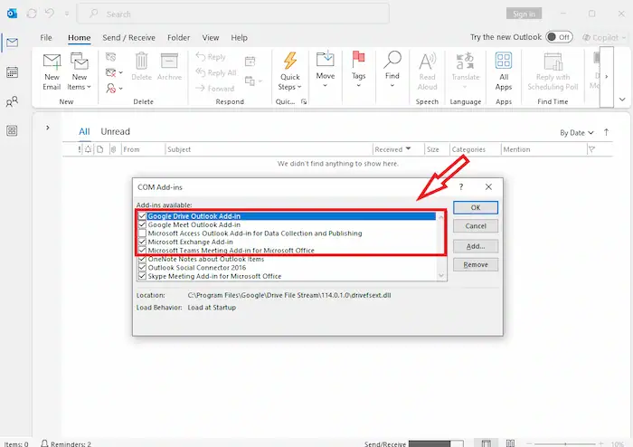The width and height of the screenshot is (633, 447).
Task: Open more apps icon in sidebar
Action: coord(12,131)
